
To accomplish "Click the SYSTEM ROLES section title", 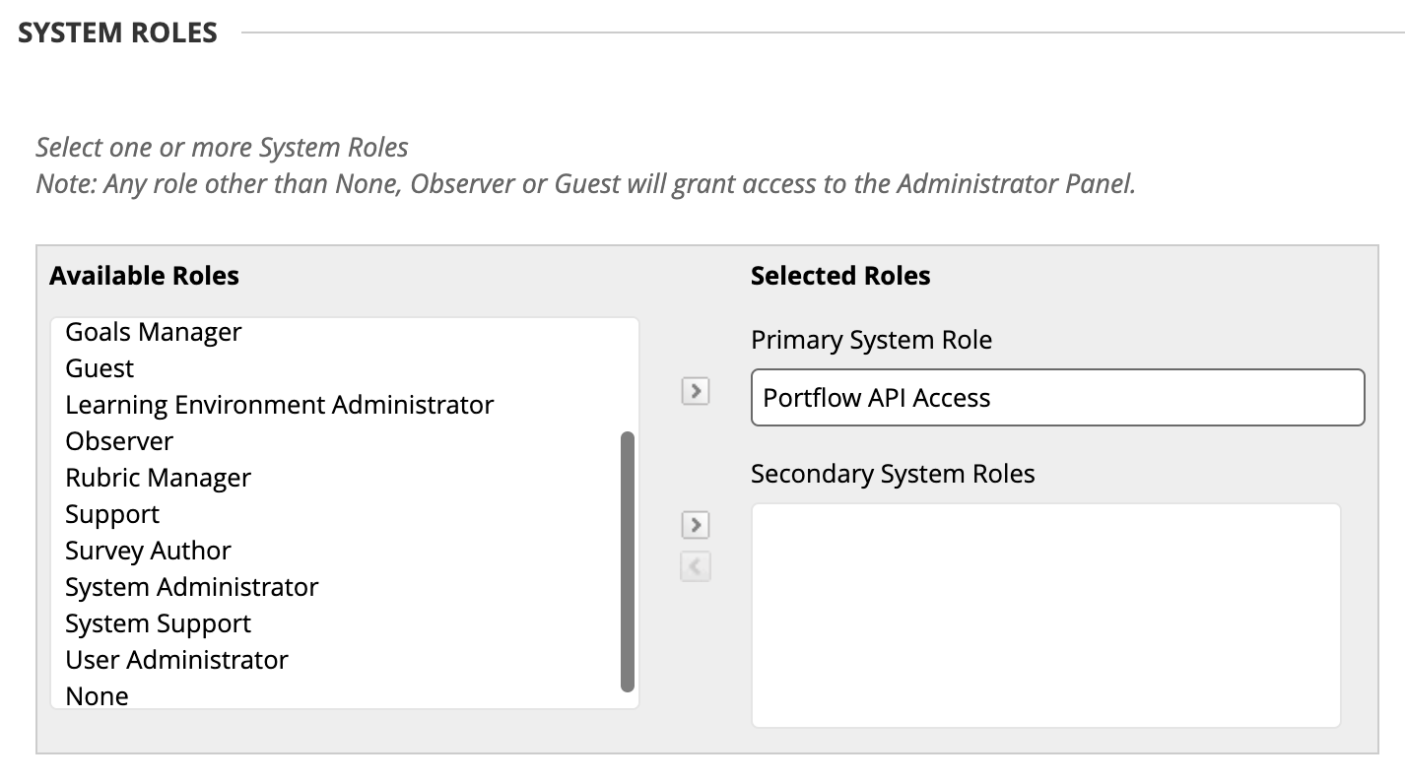I will (117, 33).
